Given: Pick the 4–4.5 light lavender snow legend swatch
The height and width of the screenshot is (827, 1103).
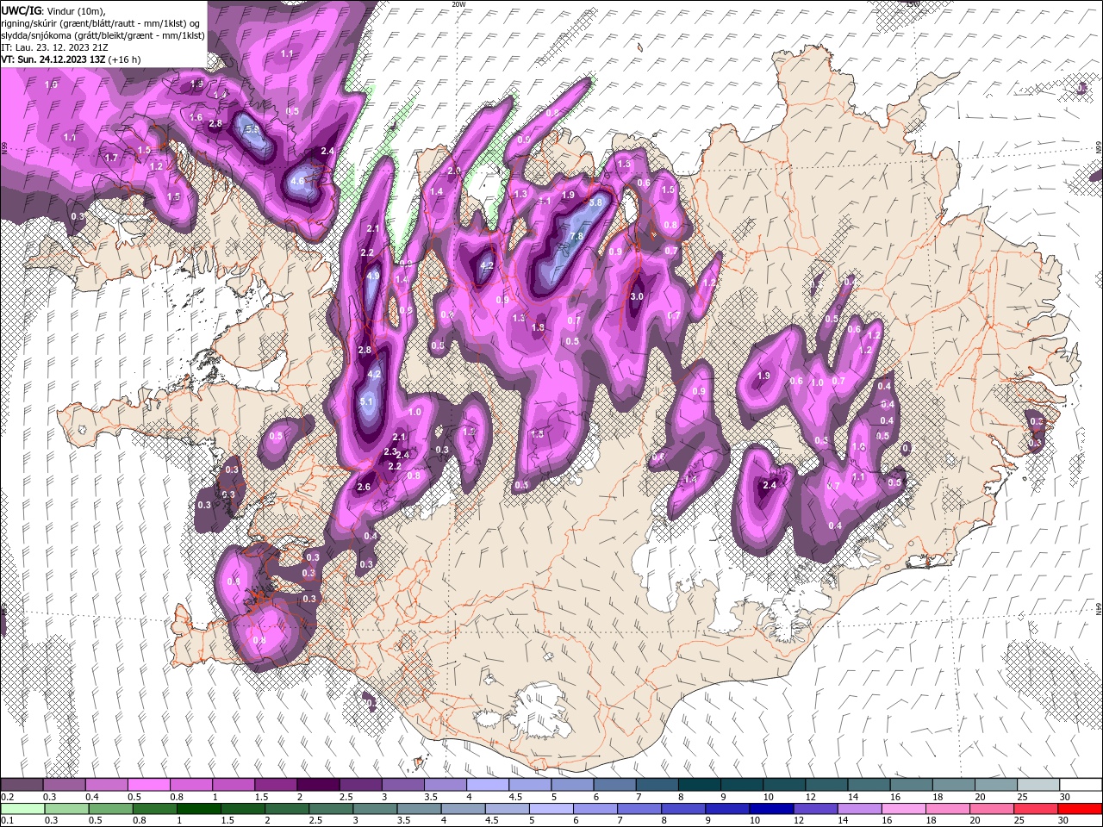Looking at the screenshot, I should click(488, 785).
